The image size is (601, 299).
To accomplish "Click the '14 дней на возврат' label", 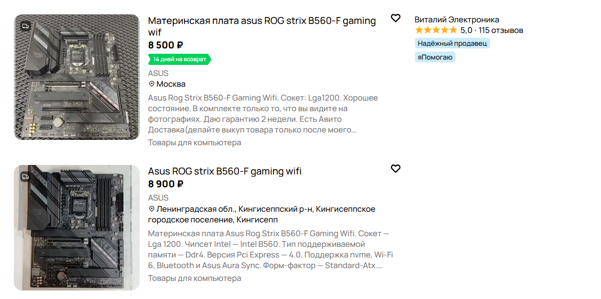I will [179, 59].
